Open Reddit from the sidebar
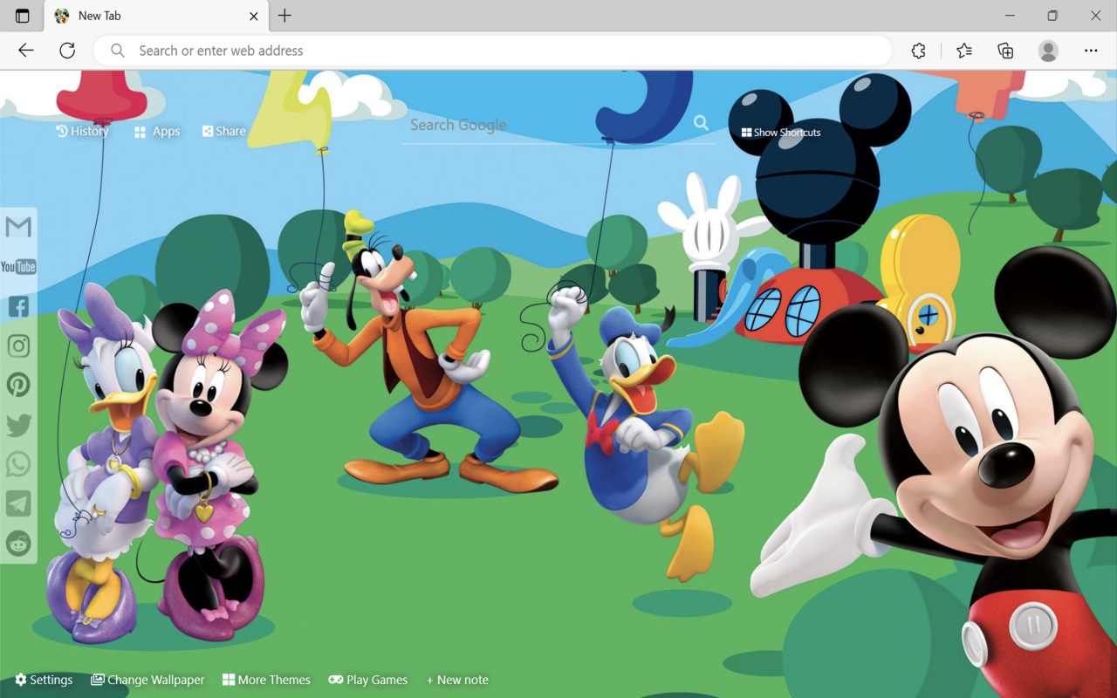This screenshot has height=698, width=1117. [x=18, y=543]
